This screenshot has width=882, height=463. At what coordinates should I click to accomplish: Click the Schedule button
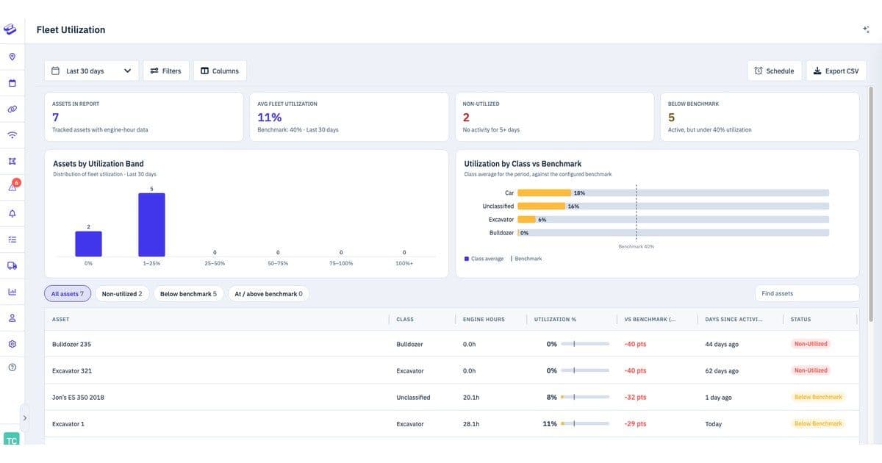[775, 71]
